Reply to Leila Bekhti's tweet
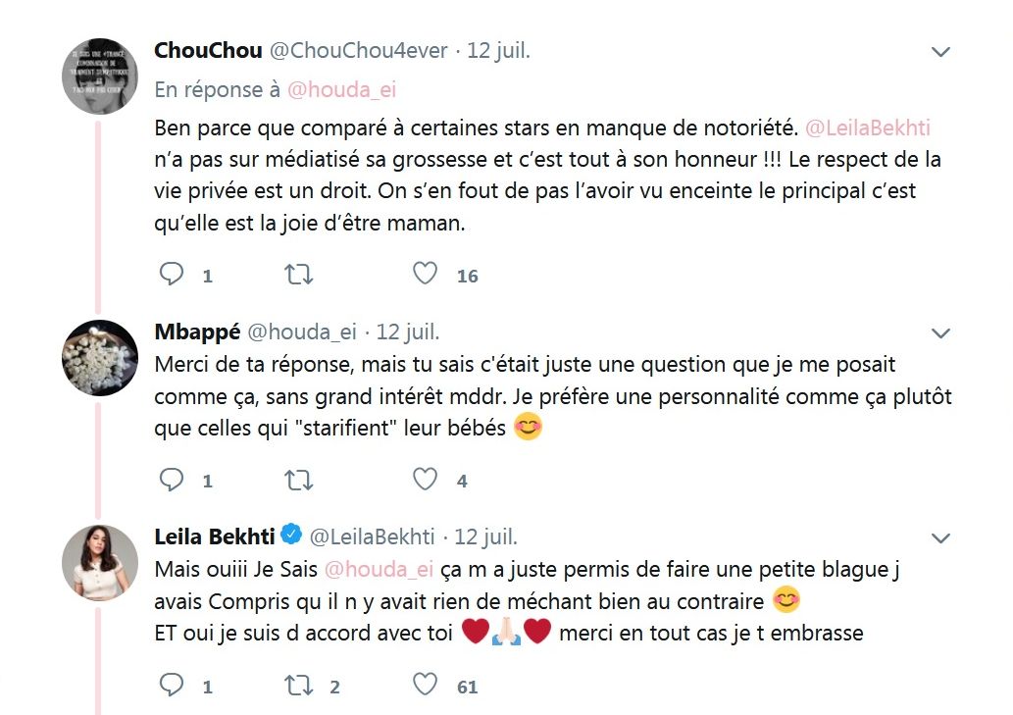This screenshot has width=1013, height=715. click(172, 685)
